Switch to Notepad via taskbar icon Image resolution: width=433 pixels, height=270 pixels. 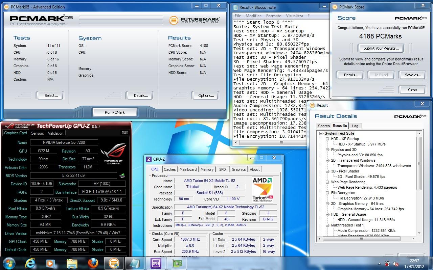click(x=135, y=263)
